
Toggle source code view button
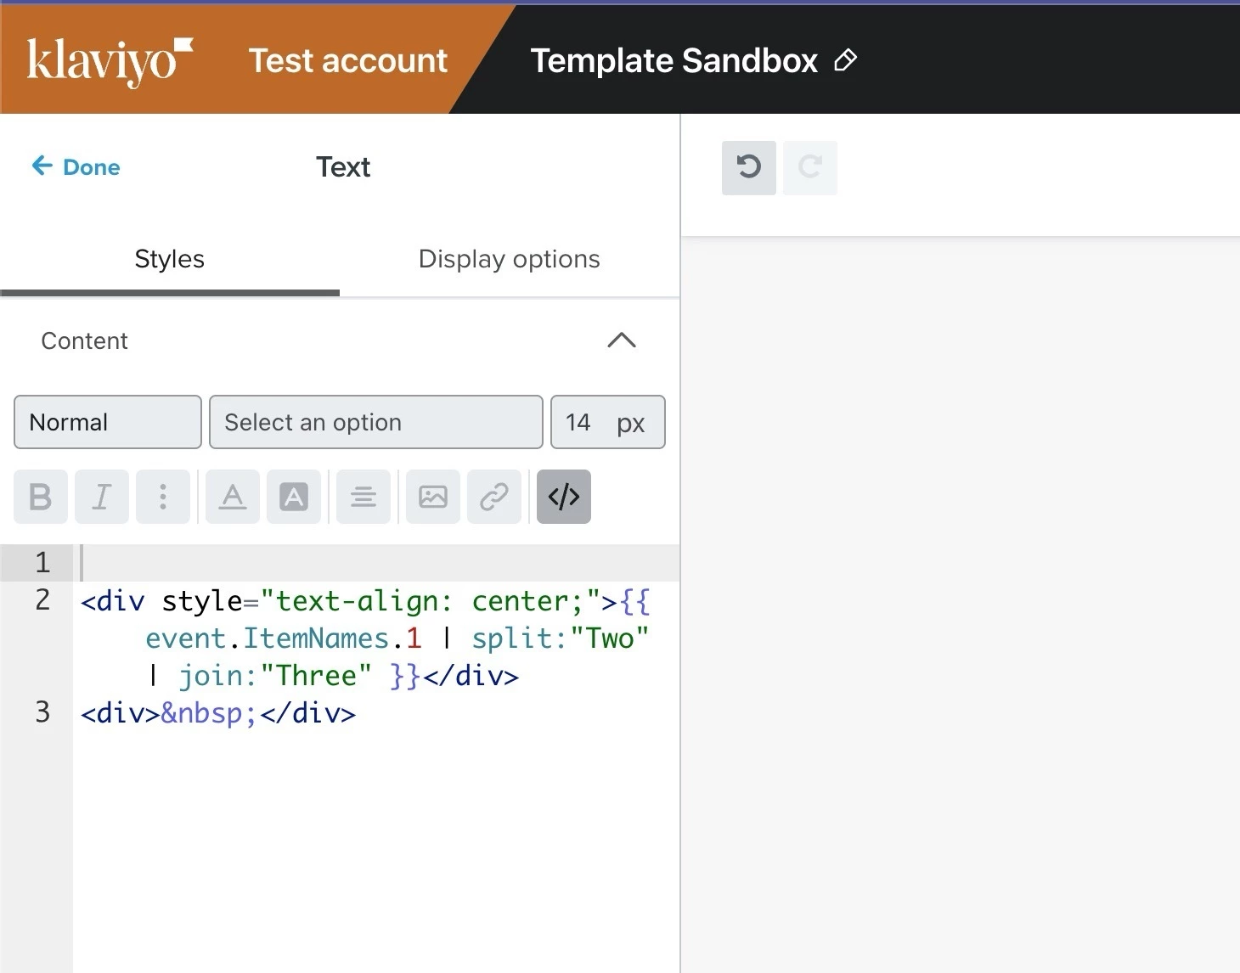click(x=564, y=497)
